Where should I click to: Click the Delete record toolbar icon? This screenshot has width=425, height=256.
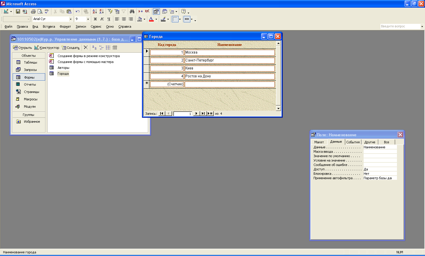[x=147, y=11]
